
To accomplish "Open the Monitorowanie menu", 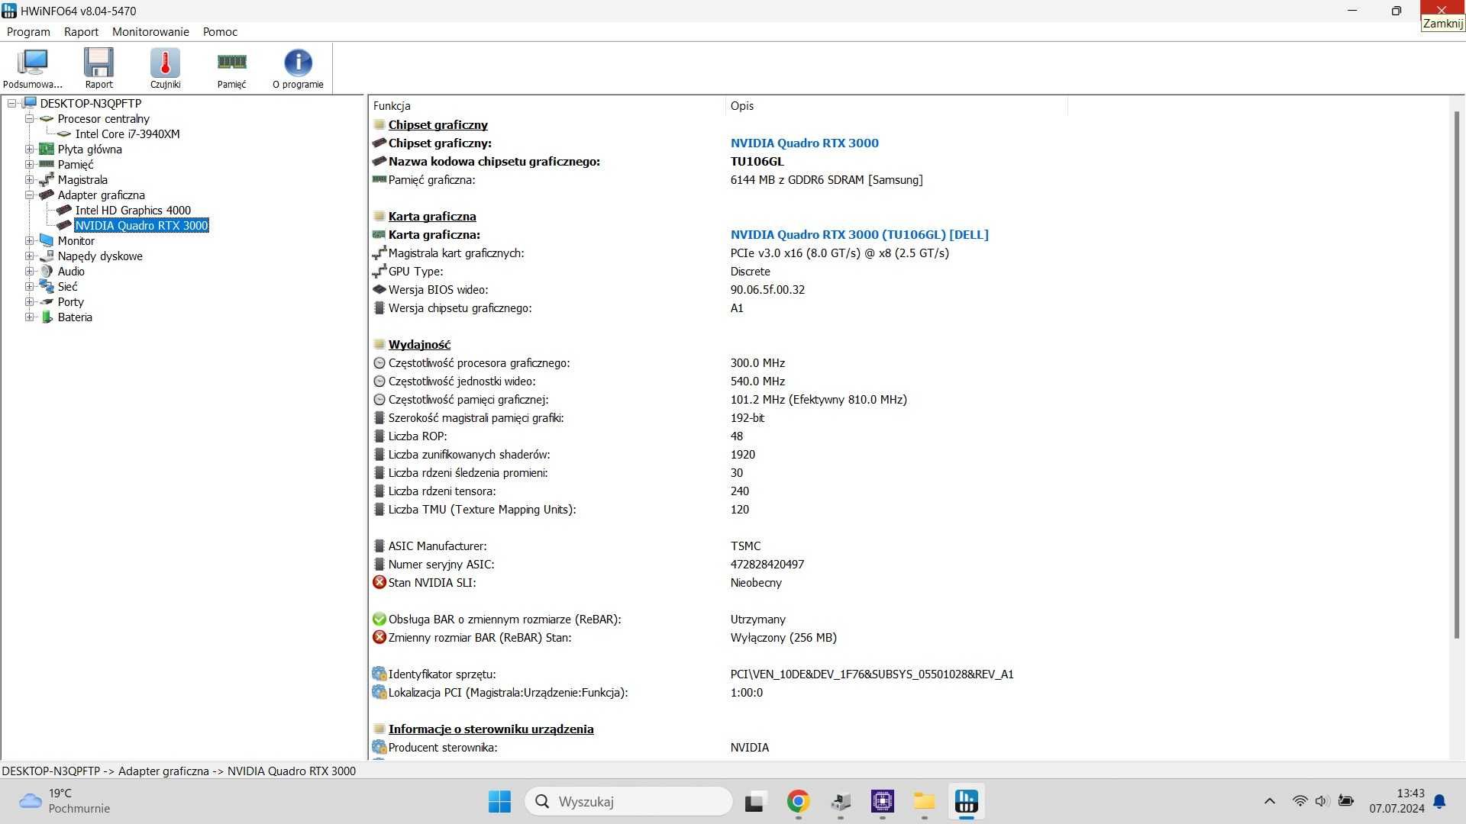I will point(150,32).
